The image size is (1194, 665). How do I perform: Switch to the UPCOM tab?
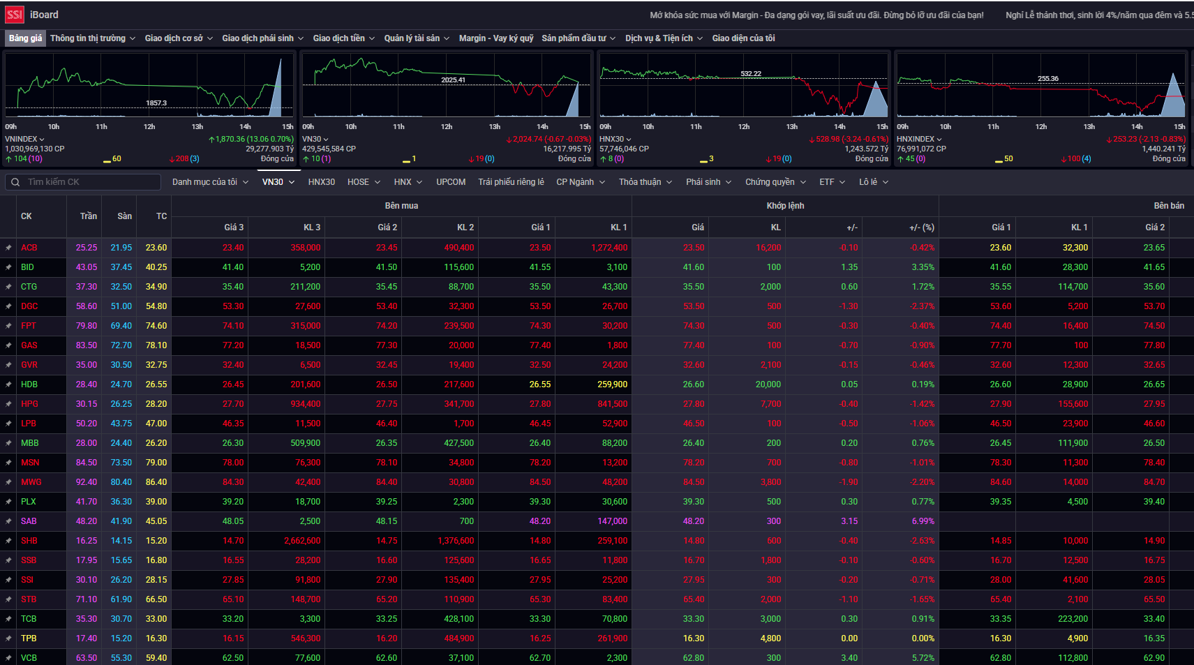[x=451, y=182]
